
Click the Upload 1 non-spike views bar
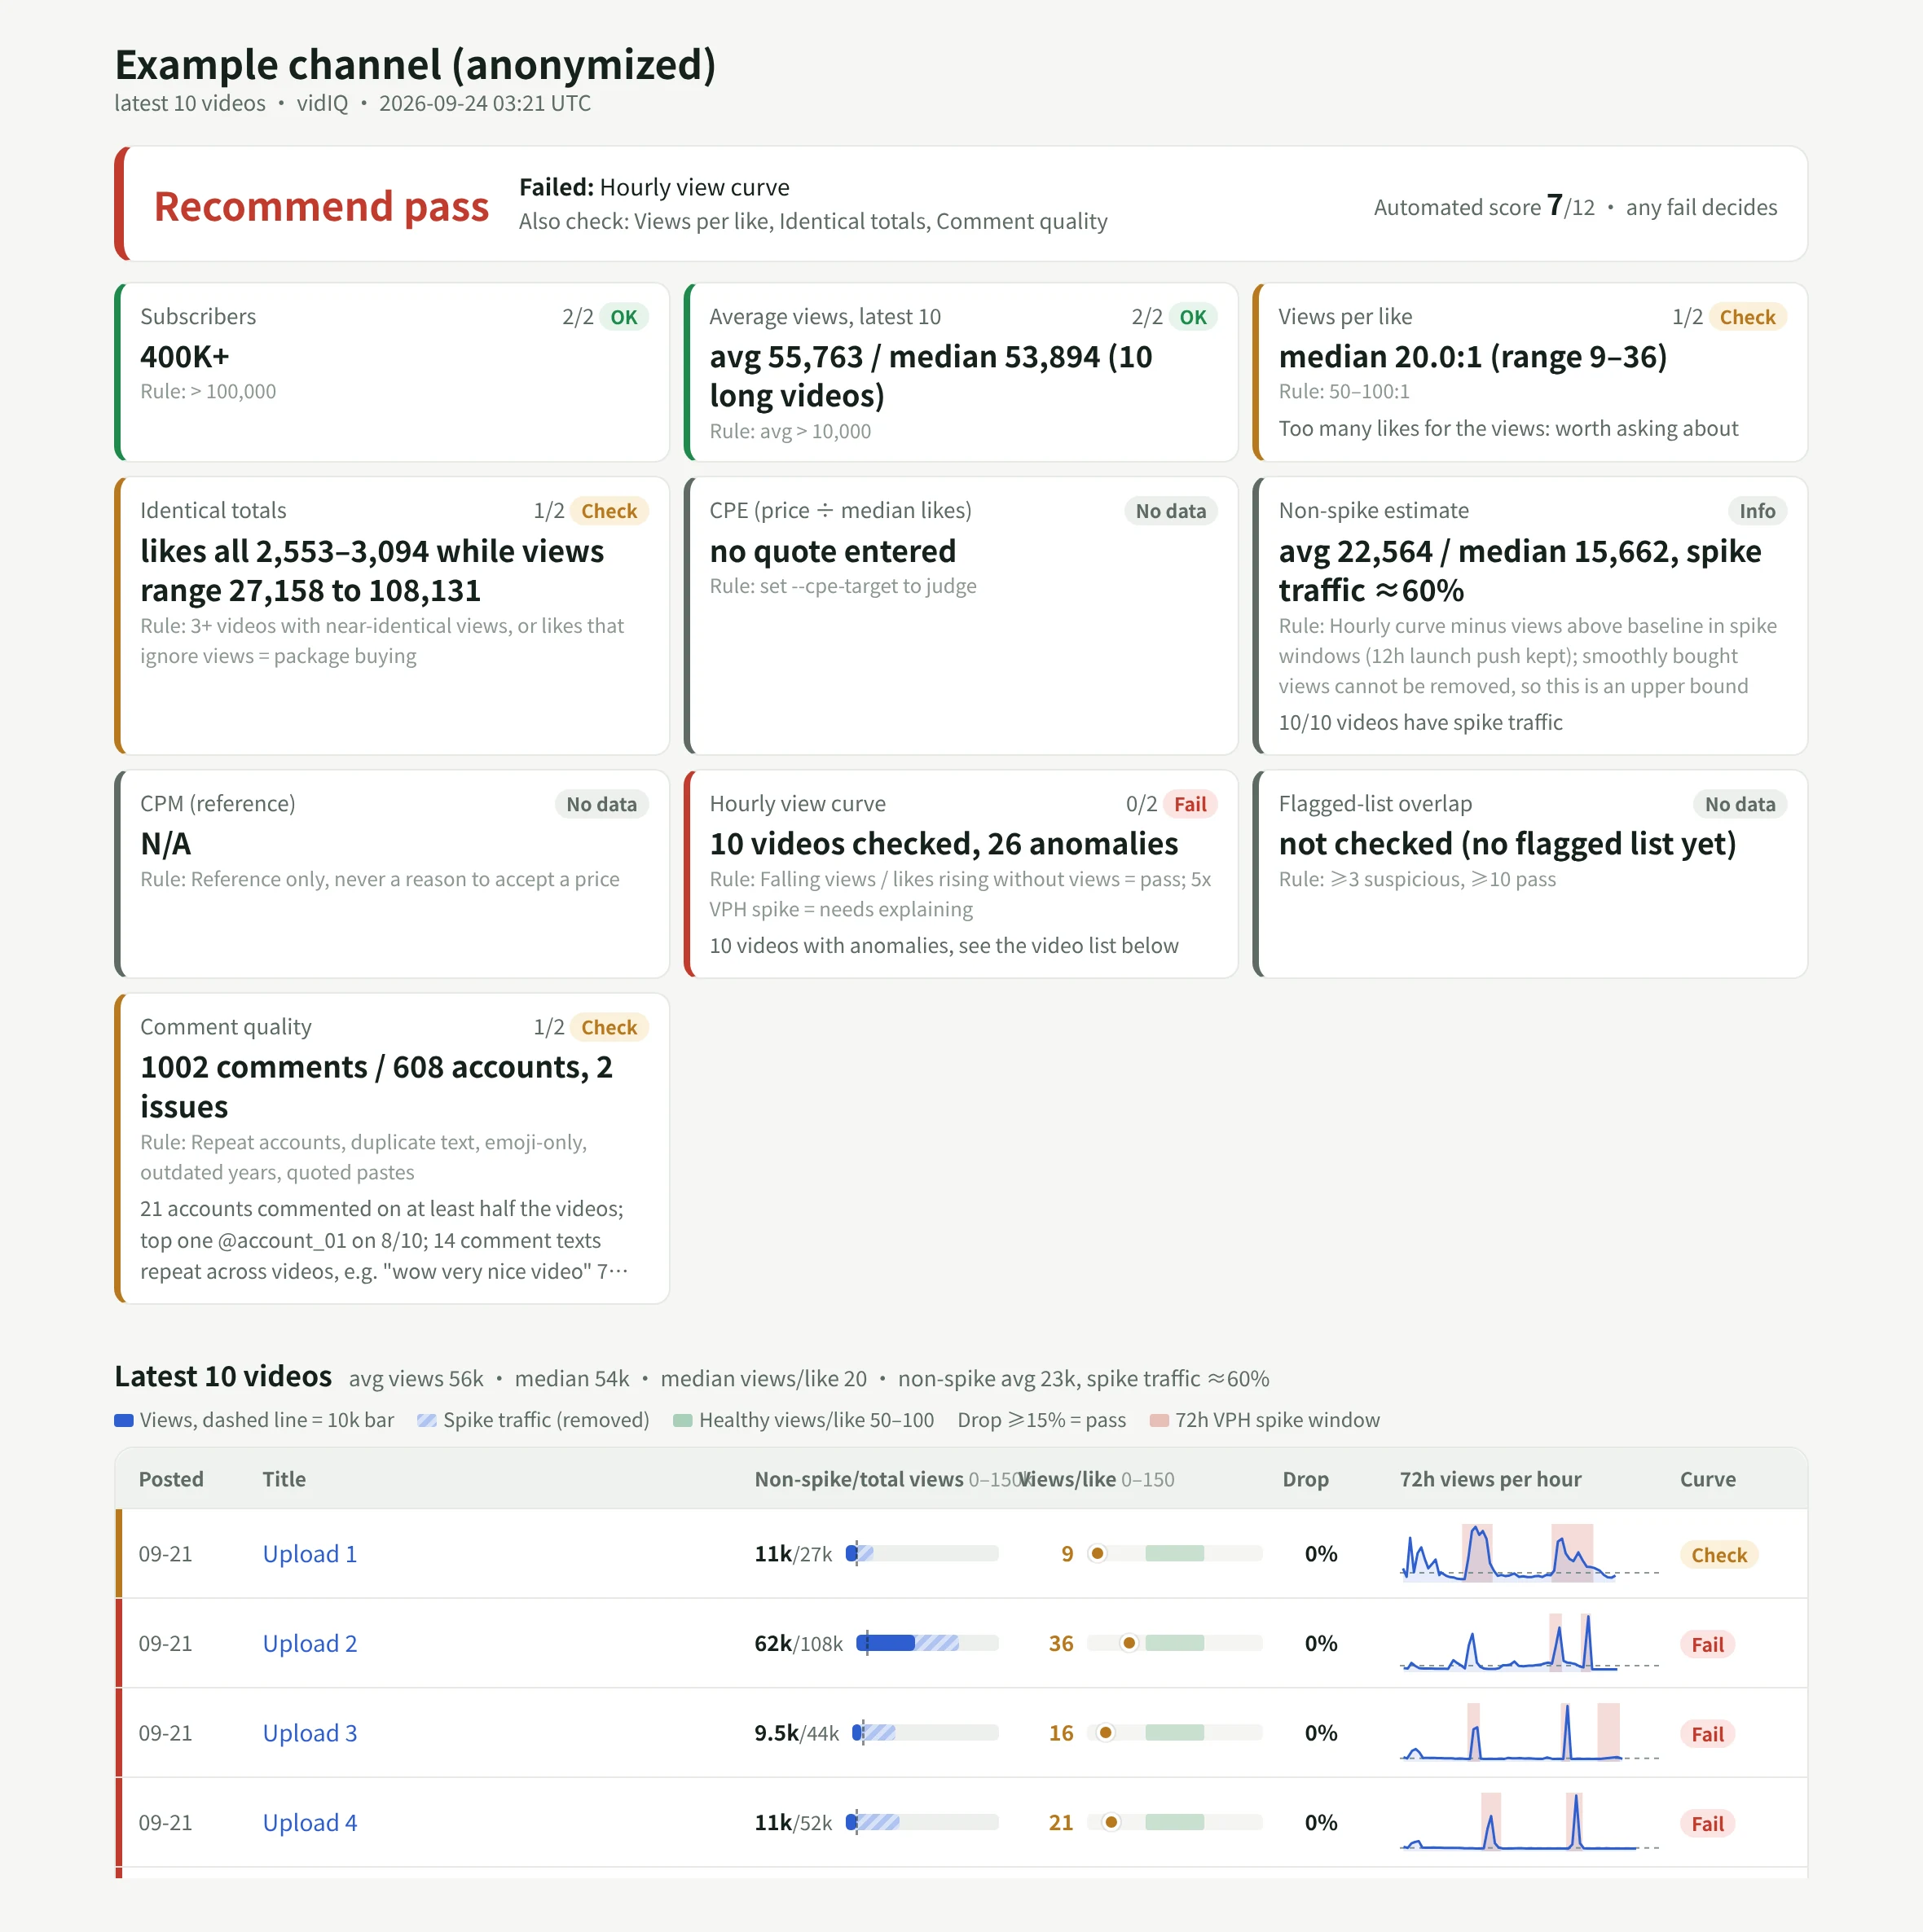point(922,1554)
